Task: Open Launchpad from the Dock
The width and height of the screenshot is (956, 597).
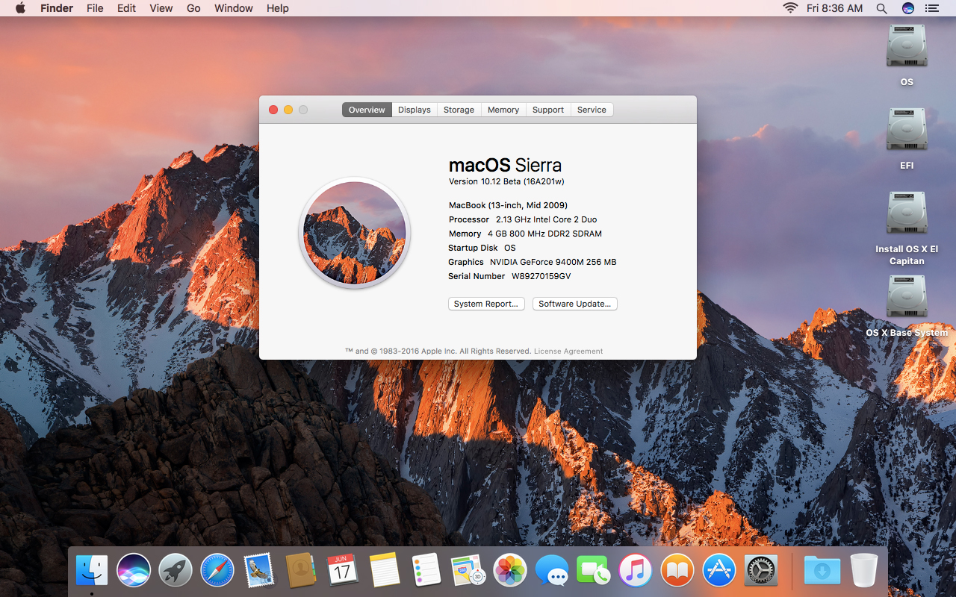Action: 175,570
